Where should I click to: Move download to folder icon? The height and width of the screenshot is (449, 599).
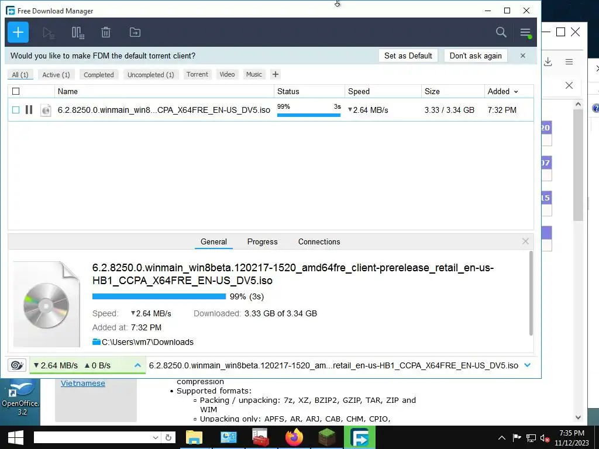pos(135,33)
